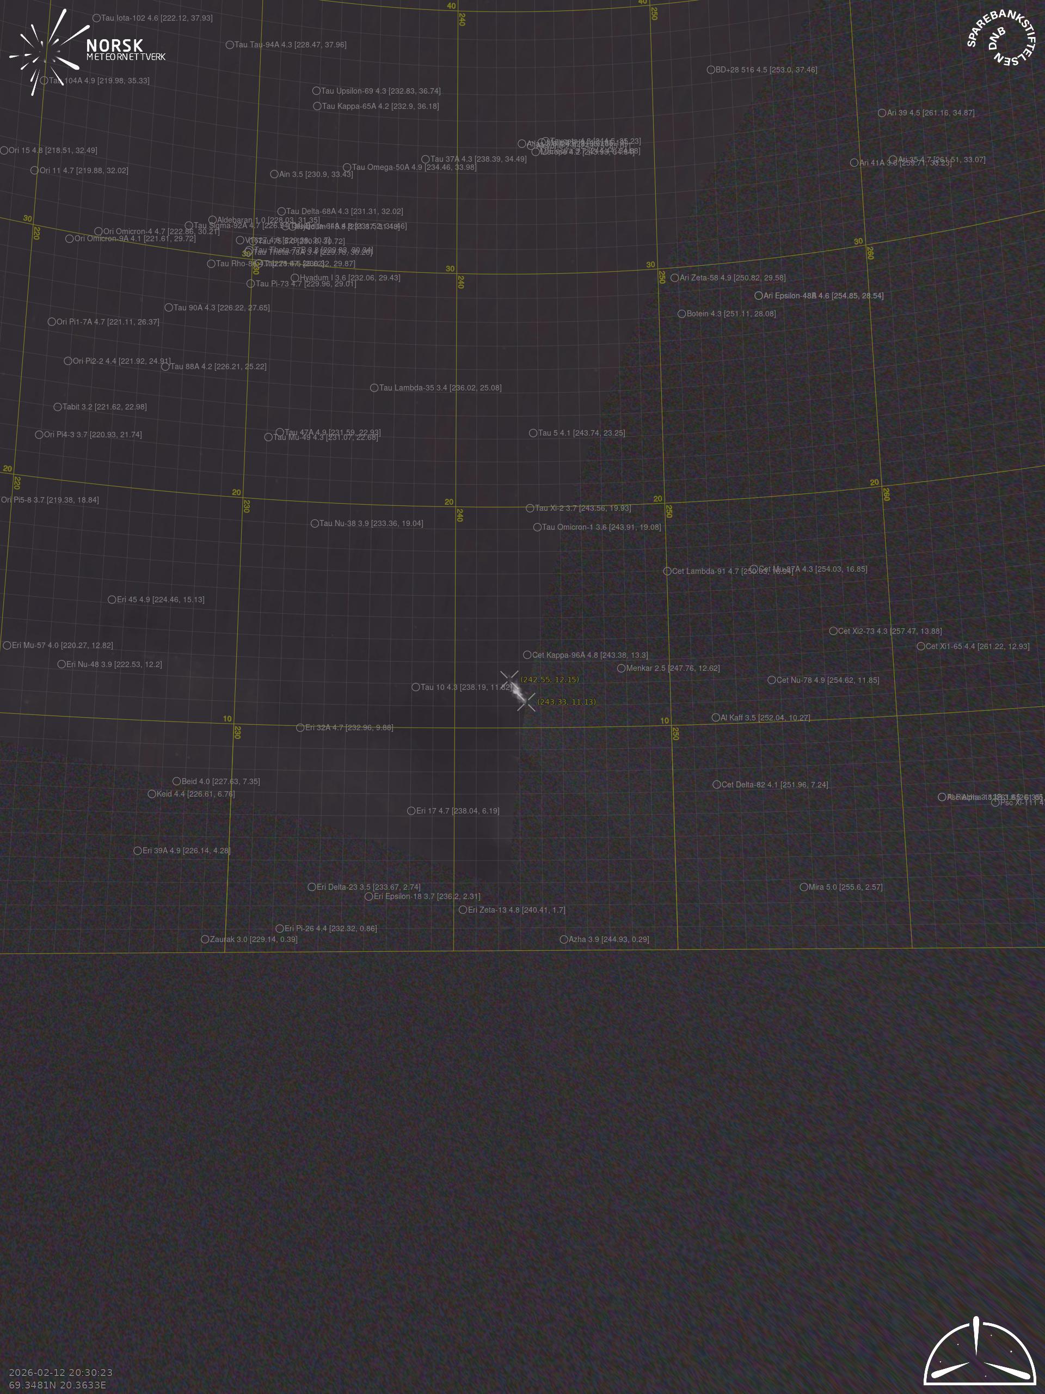Select the Mira 5.0 star circle
The height and width of the screenshot is (1394, 1045).
[804, 886]
